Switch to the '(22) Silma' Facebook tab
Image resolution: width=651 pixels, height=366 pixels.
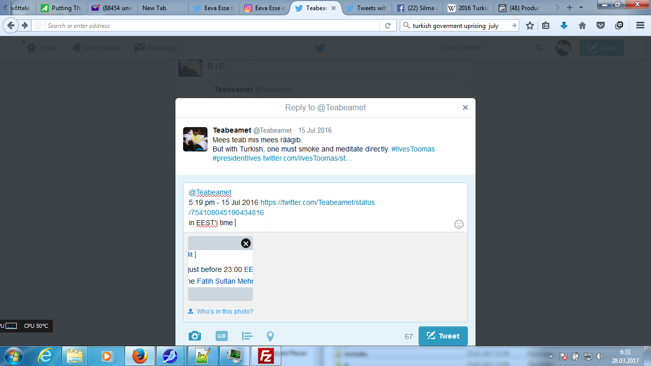pyautogui.click(x=417, y=8)
